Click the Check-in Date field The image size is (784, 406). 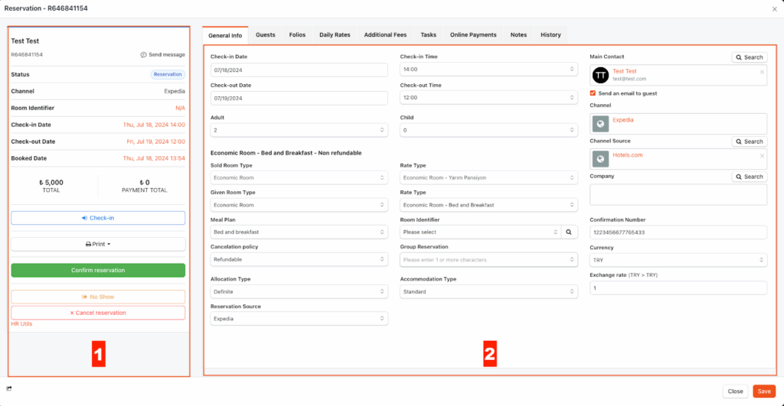point(299,70)
